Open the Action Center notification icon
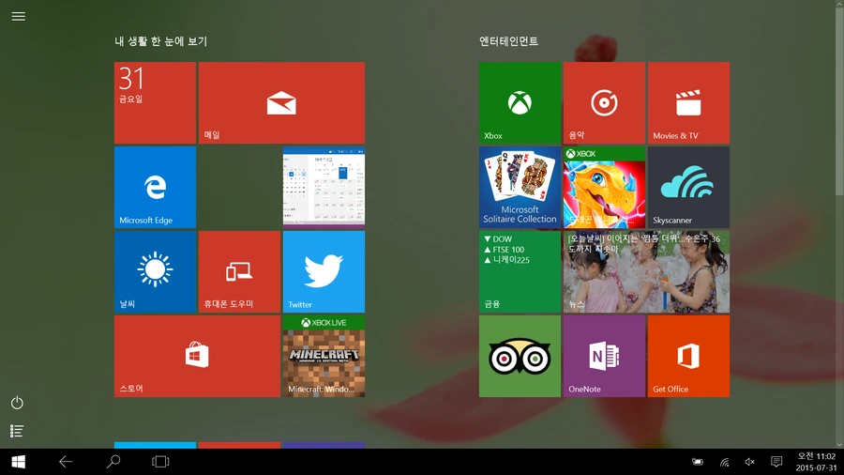 click(776, 462)
